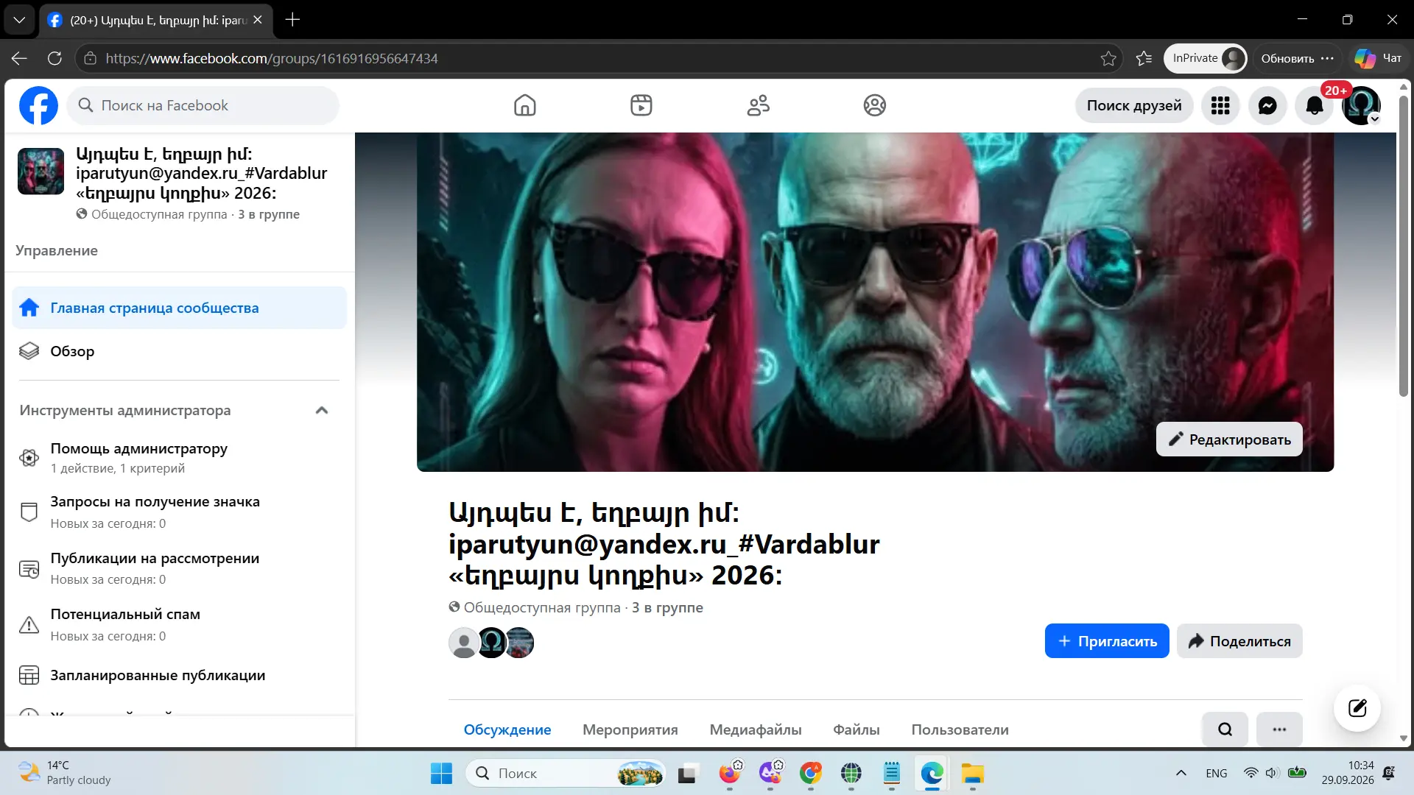Open Публикации на рассмотрении

pyautogui.click(x=180, y=568)
